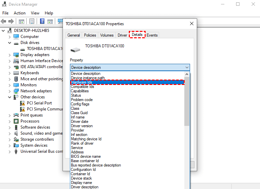This screenshot has height=189, width=260.
Task: Expand the Network adapters node
Action: point(10,91)
